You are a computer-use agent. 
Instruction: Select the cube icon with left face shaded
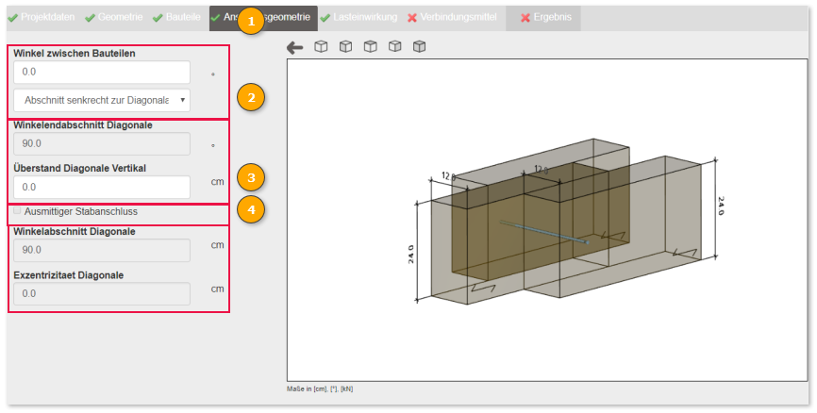[x=345, y=46]
